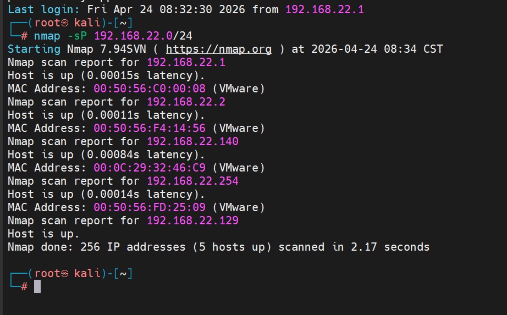Image resolution: width=507 pixels, height=315 pixels.
Task: Click scan report IP 192.168.22.2
Action: (186, 102)
